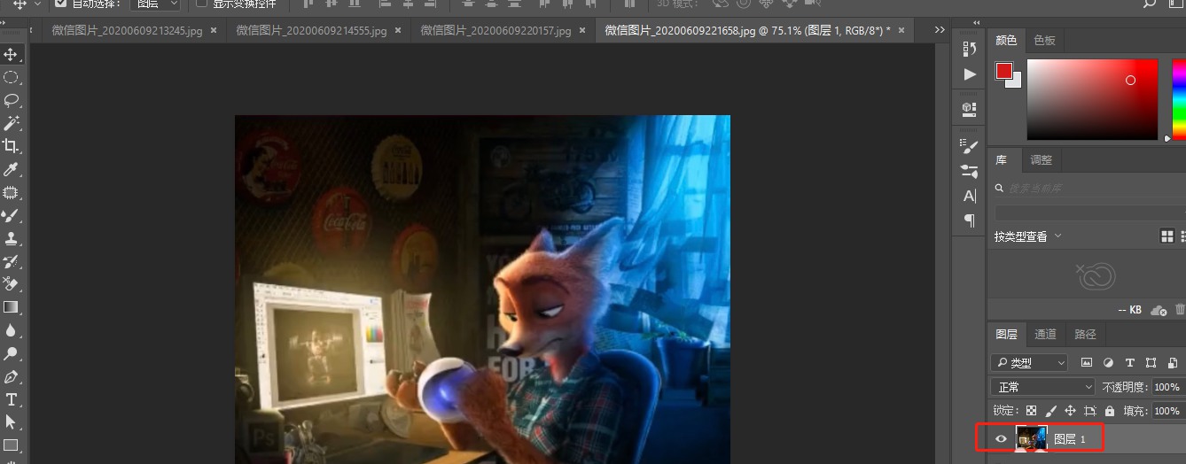
Task: Select the Magic Wand tool
Action: (12, 123)
